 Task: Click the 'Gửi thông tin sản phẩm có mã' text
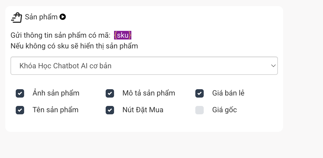click(60, 35)
